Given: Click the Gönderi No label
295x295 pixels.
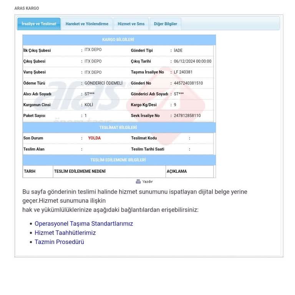Looking at the screenshot, I should coord(141,83).
